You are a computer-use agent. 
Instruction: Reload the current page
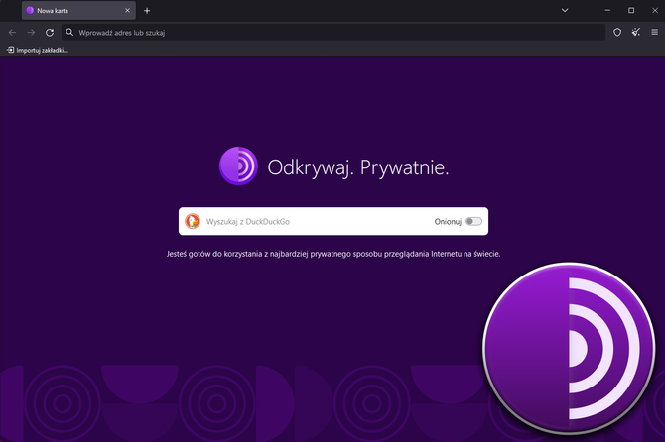click(x=50, y=32)
